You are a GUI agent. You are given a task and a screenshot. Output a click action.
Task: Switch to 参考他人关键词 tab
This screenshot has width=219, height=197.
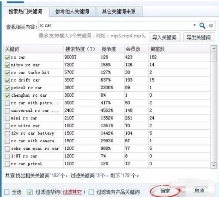click(x=72, y=12)
